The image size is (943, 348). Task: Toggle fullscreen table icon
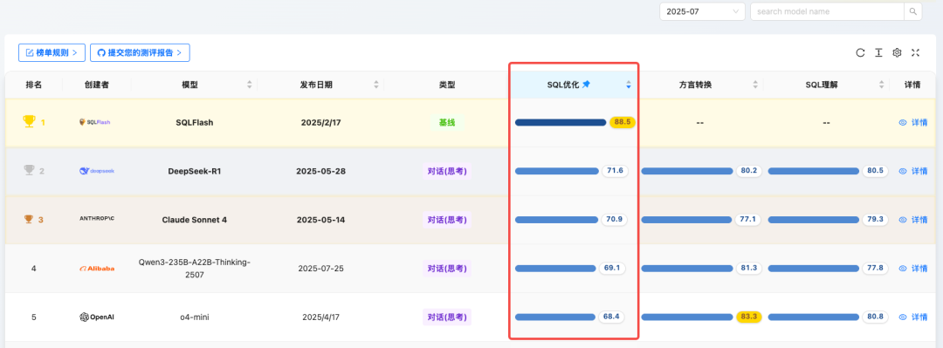[915, 53]
